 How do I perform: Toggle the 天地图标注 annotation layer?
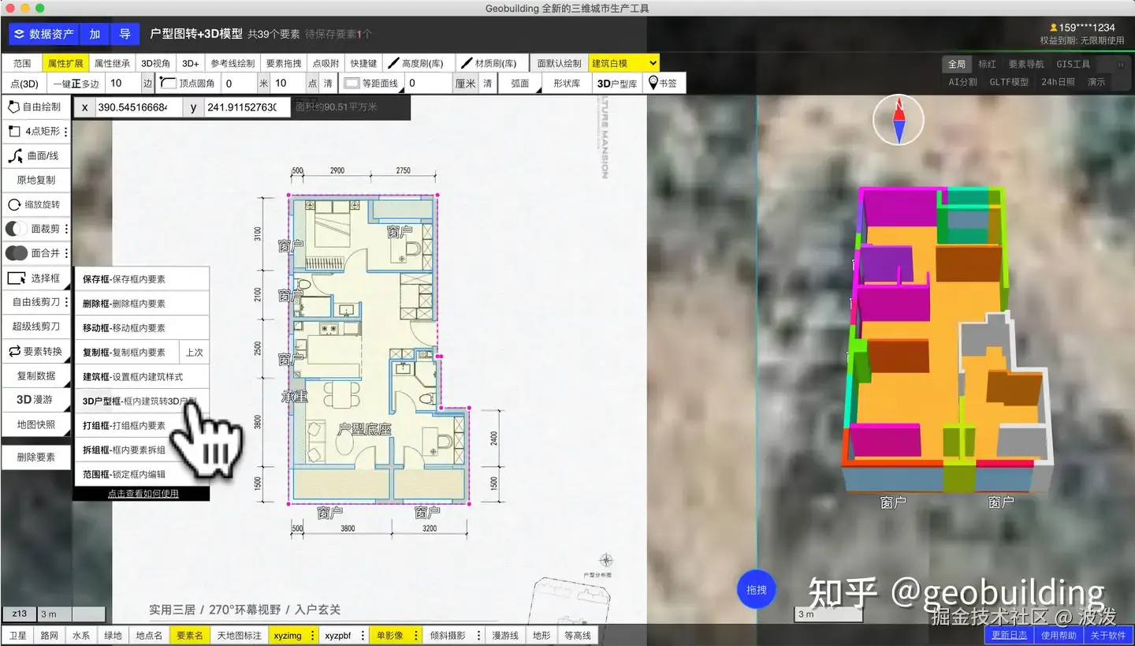(x=239, y=635)
